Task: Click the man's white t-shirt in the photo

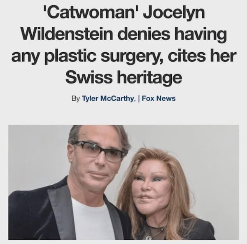Action: tap(92, 220)
